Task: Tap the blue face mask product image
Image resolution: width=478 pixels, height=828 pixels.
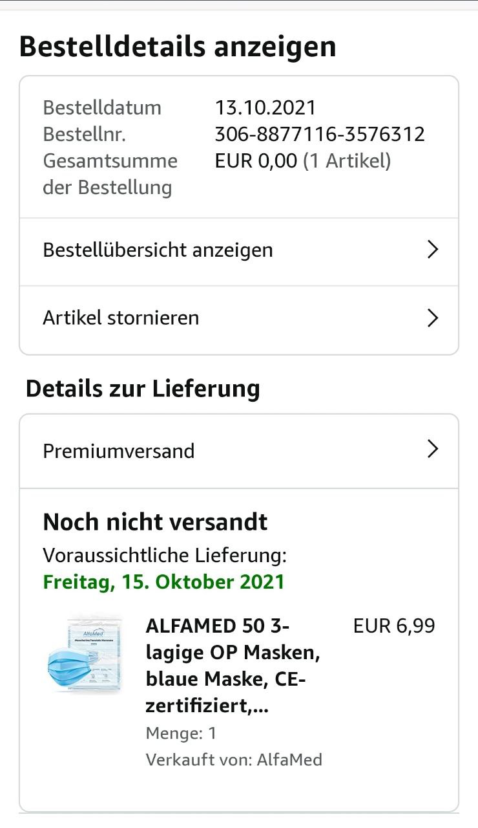Action: coord(84,653)
